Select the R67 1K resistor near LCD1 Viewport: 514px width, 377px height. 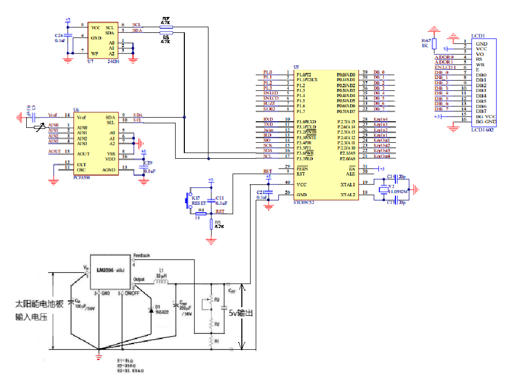coord(434,44)
